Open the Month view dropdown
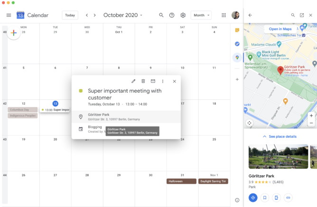Viewport: 317px width, 207px height. click(x=201, y=15)
